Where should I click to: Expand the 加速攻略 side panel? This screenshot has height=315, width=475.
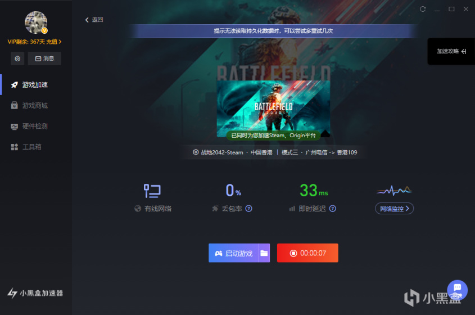451,51
